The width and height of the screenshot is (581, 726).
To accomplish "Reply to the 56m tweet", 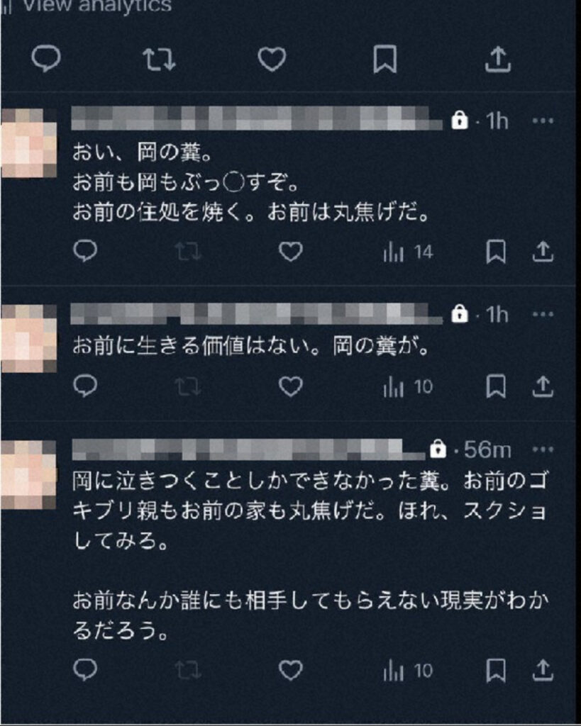I will [x=85, y=669].
